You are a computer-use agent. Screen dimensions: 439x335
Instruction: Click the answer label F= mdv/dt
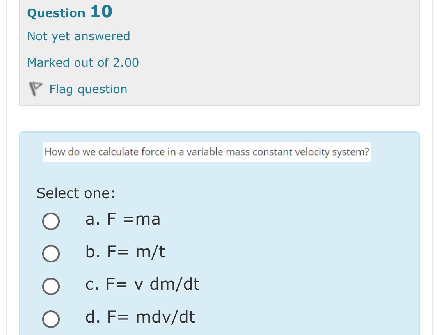(x=140, y=317)
